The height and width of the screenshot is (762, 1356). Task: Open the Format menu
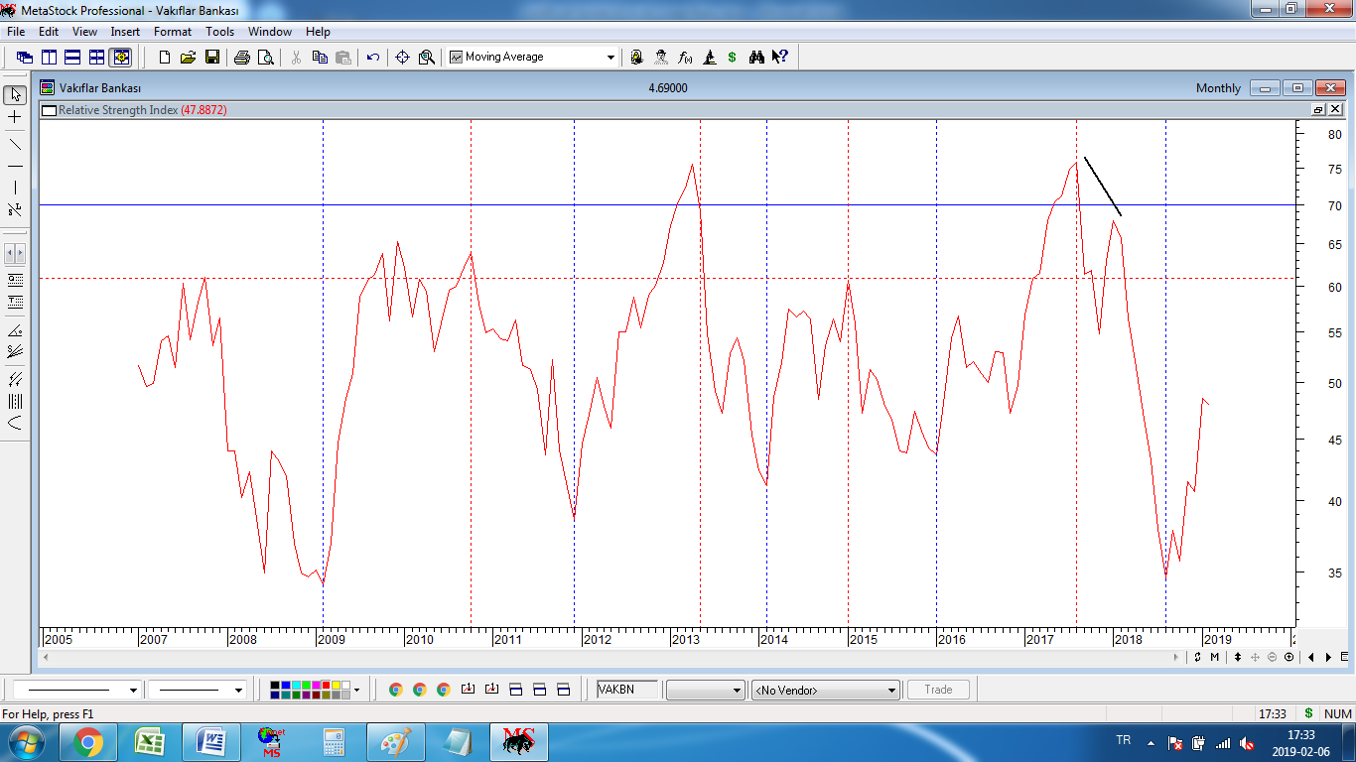point(173,32)
